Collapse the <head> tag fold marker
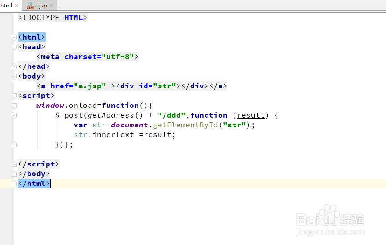 pyautogui.click(x=14, y=47)
